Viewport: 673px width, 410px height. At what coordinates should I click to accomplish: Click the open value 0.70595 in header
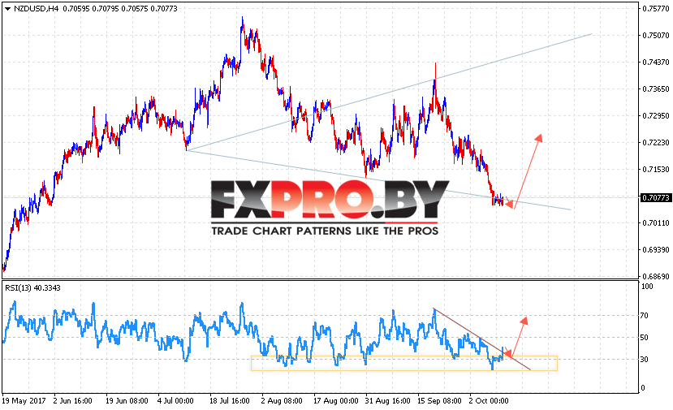76,9
